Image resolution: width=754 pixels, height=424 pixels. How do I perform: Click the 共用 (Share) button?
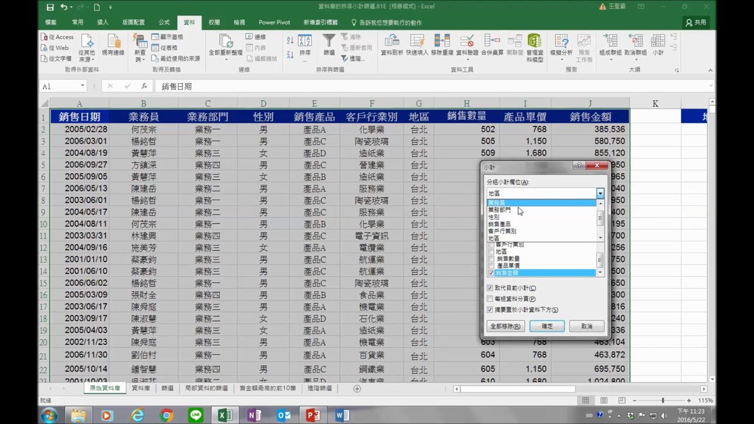696,22
